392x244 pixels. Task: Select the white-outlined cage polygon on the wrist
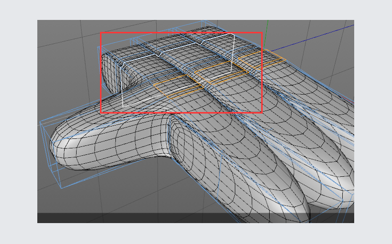click(x=178, y=71)
